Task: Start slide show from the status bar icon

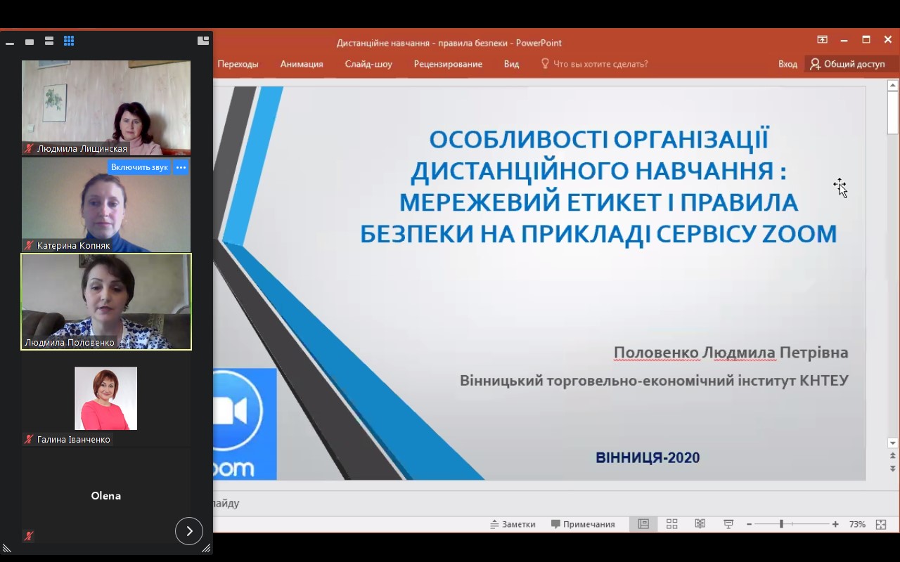Action: [728, 524]
